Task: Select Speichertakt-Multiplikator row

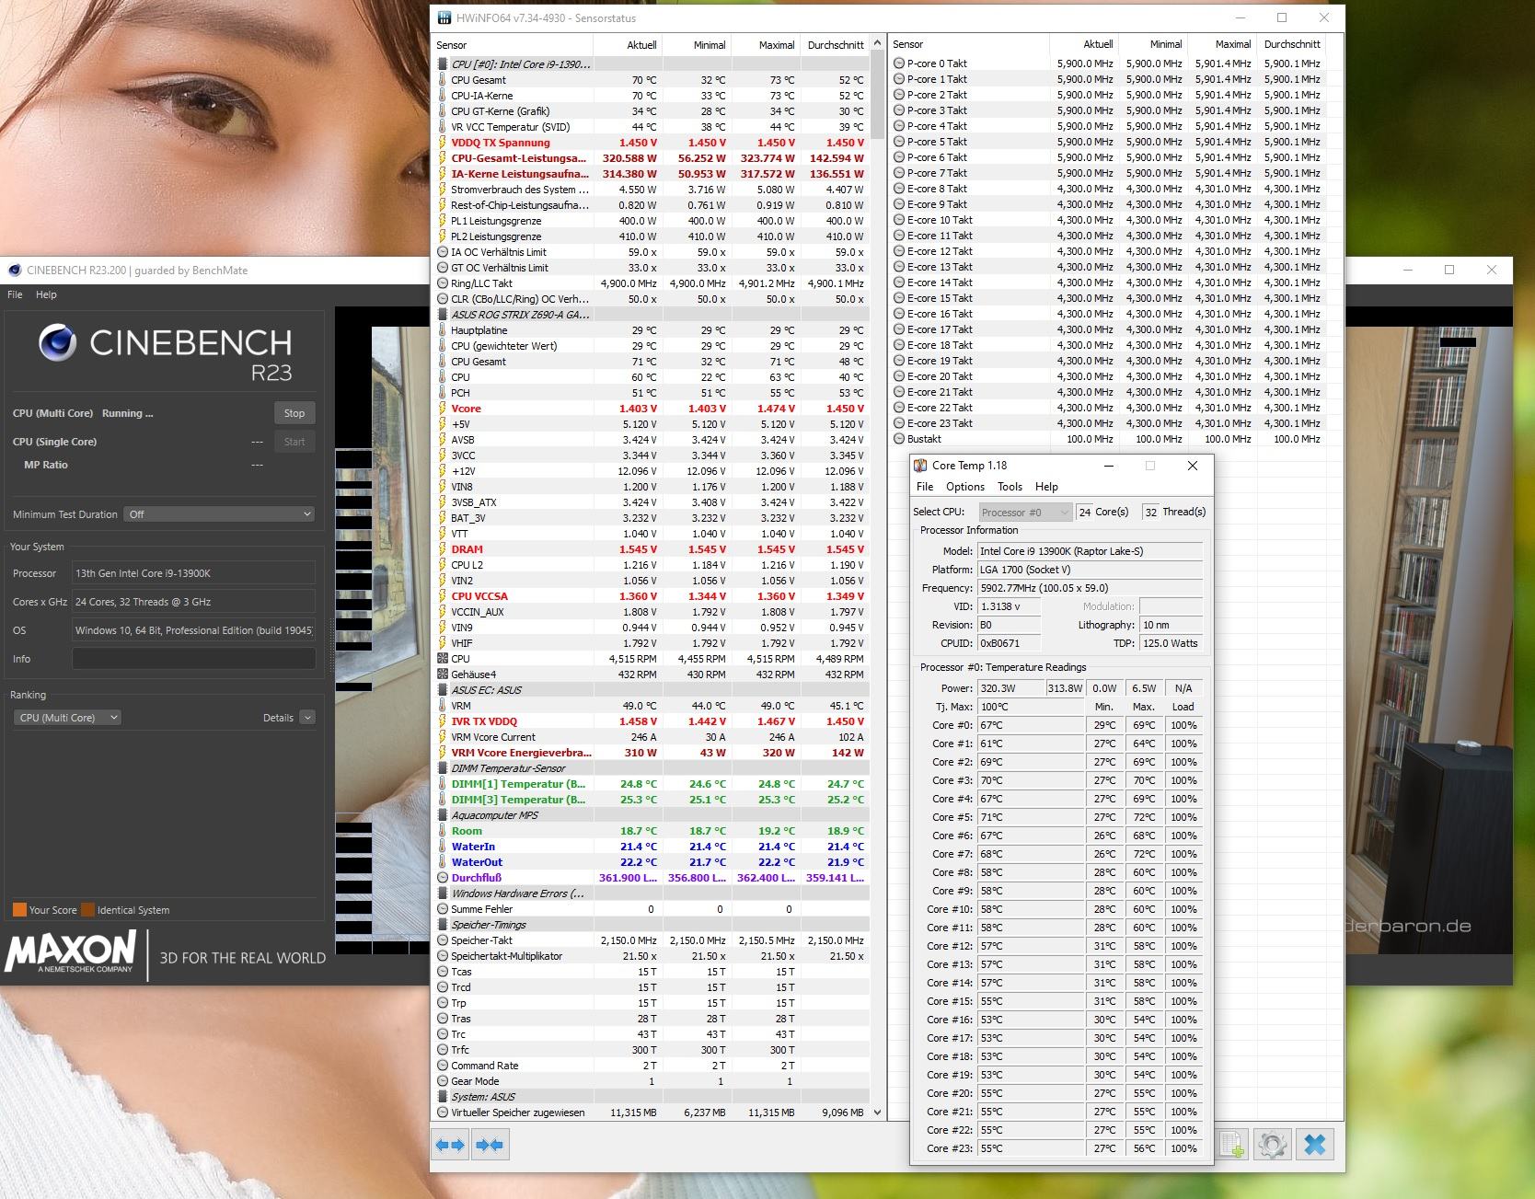Action: pos(652,956)
